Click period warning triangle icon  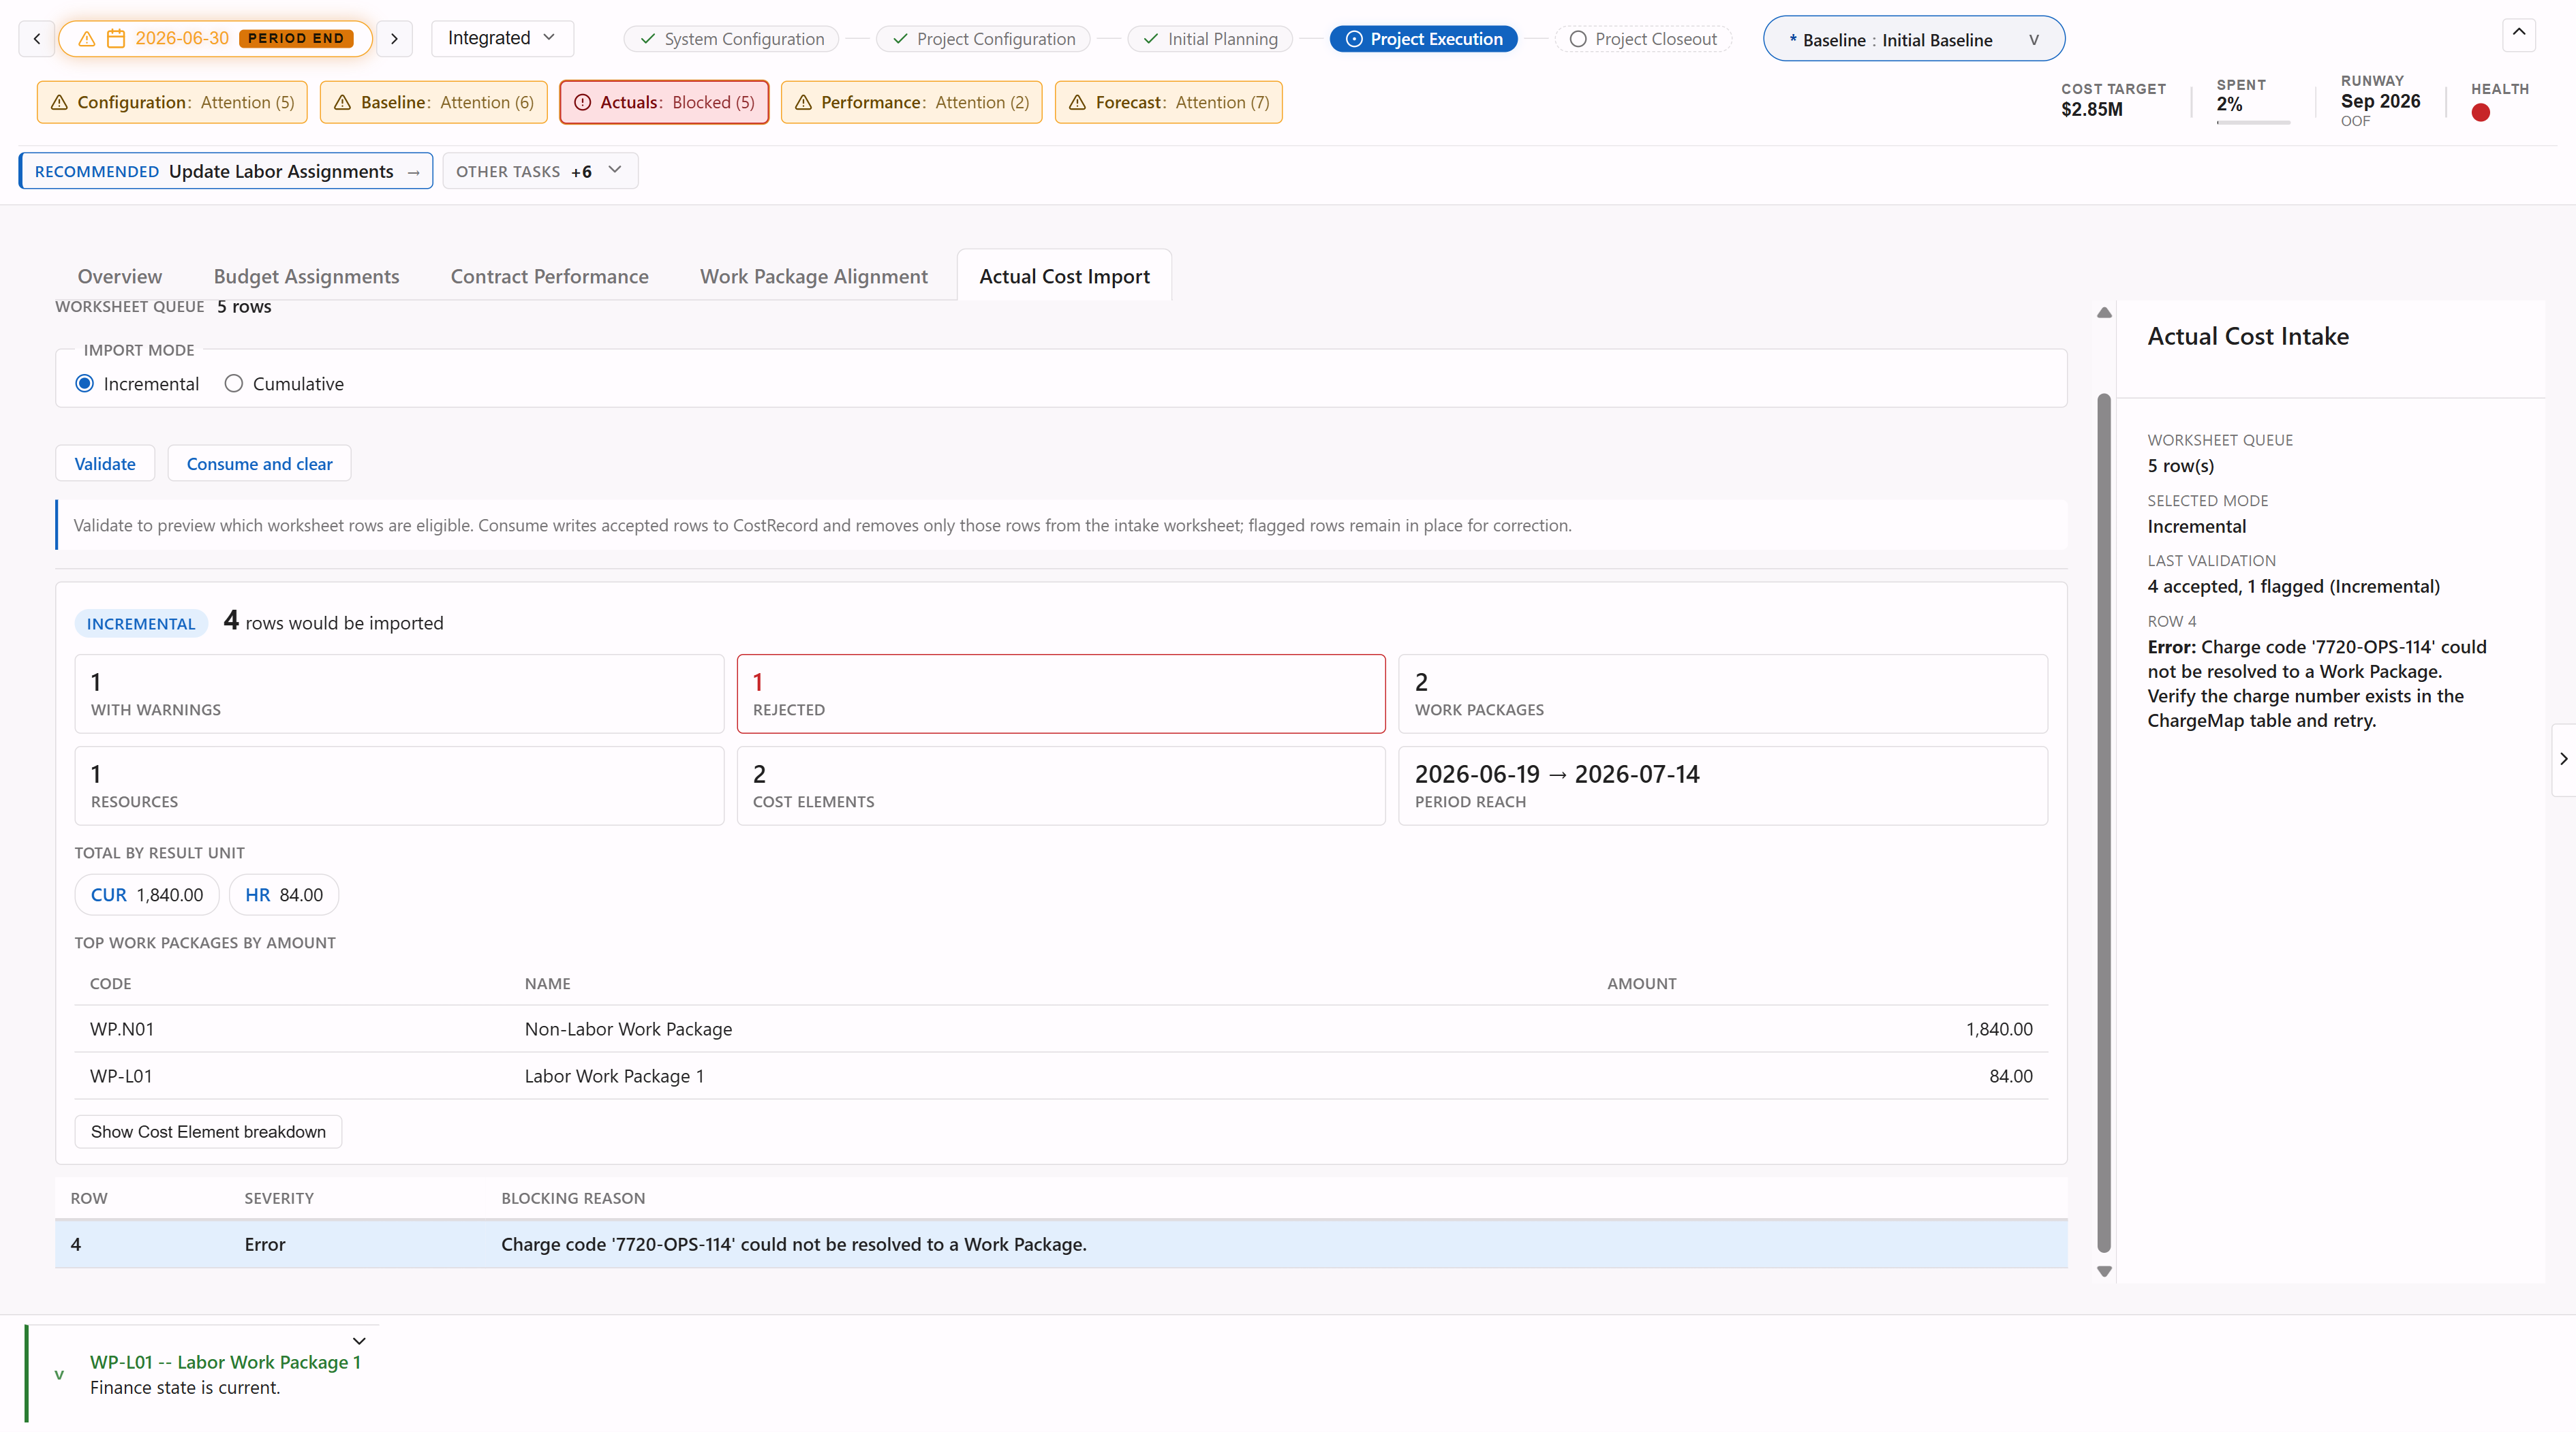[87, 39]
